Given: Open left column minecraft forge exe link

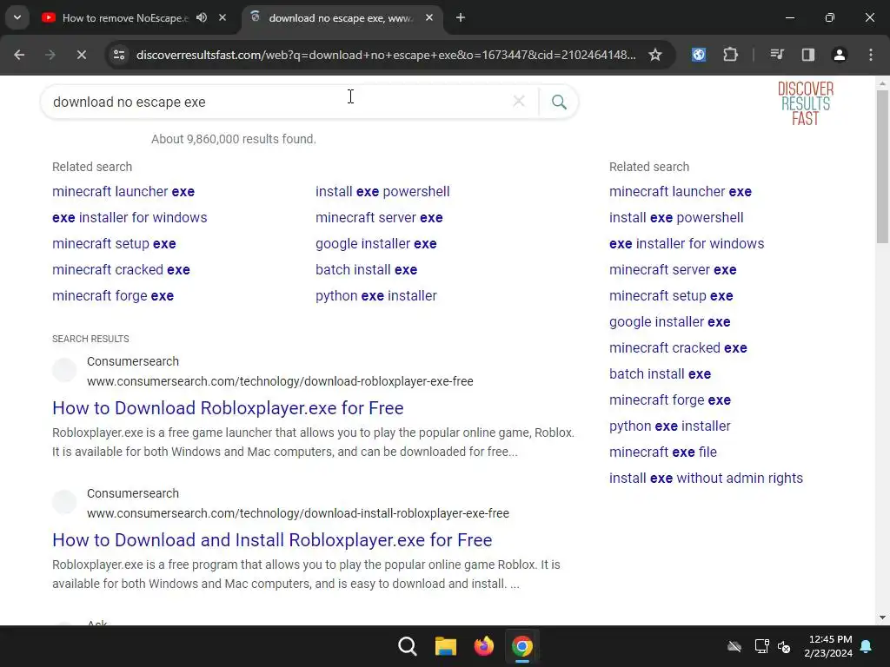Looking at the screenshot, I should [x=113, y=296].
